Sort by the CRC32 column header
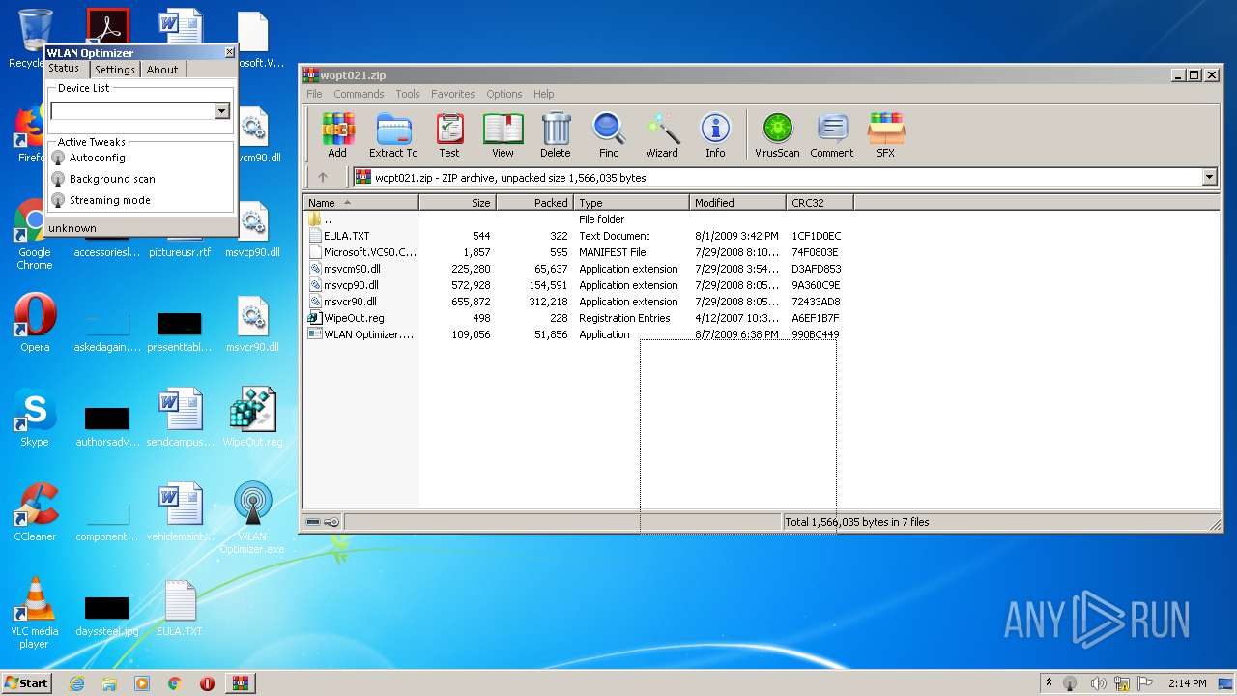 click(820, 203)
